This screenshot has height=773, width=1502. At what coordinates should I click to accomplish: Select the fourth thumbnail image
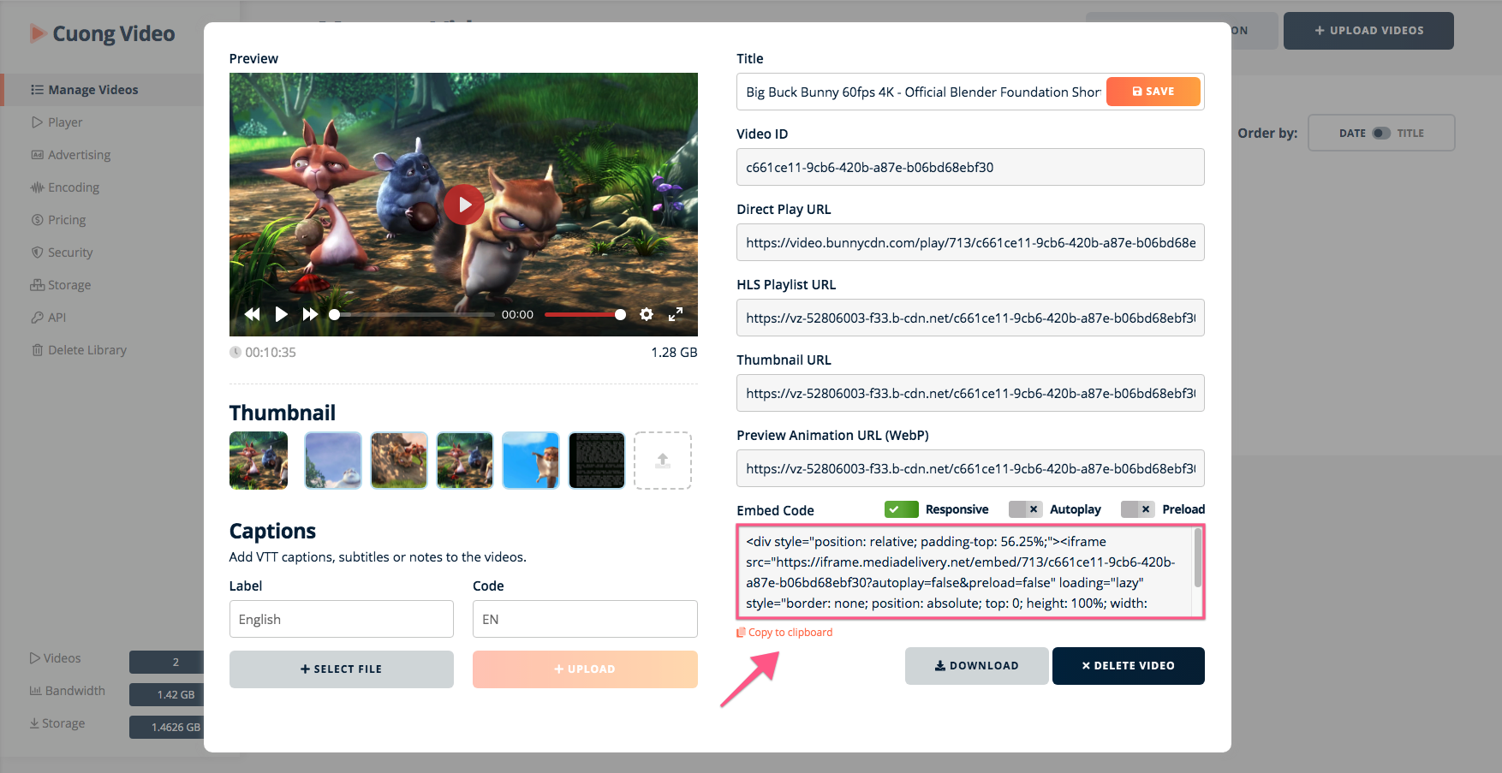tap(465, 461)
